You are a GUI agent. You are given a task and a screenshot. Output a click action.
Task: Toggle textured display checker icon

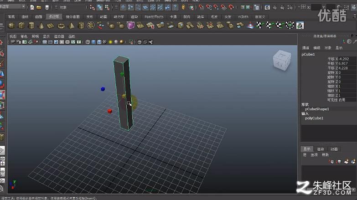click(105, 42)
